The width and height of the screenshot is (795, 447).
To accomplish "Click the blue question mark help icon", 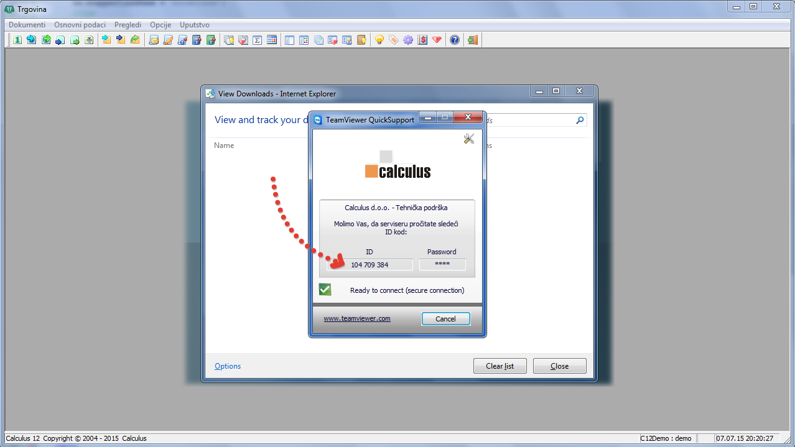I will coord(455,40).
